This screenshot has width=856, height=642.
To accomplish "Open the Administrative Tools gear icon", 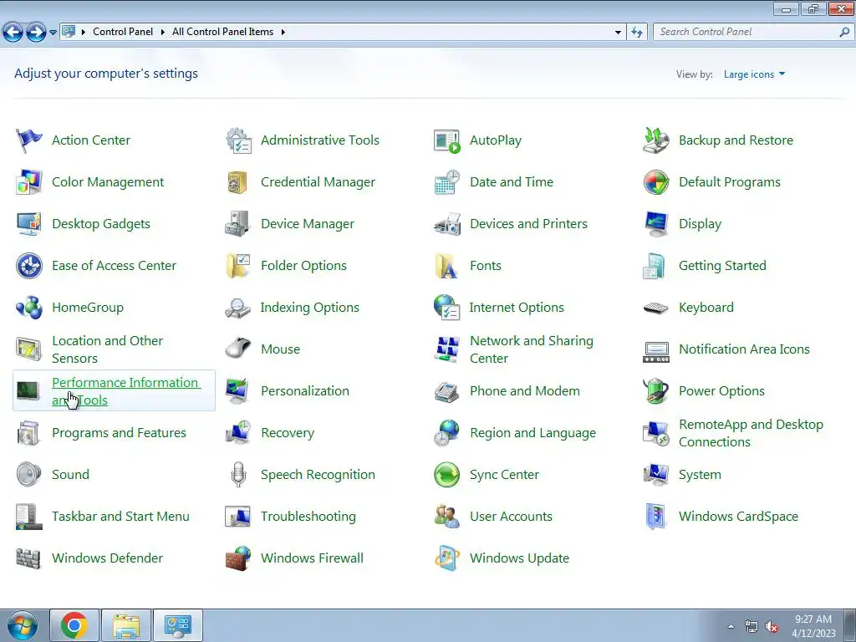I will pyautogui.click(x=238, y=140).
